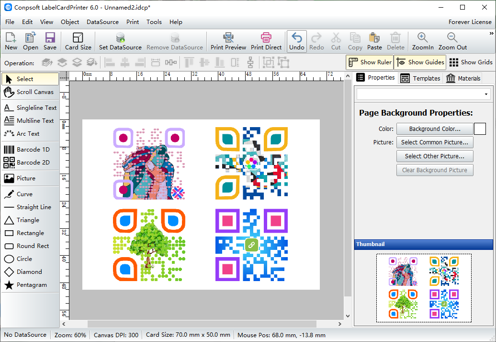
Task: Insert an image with Picture tool
Action: coord(30,178)
